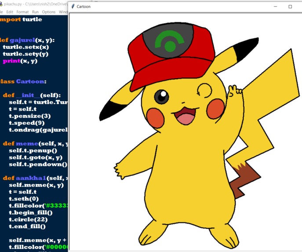Viewport: 302px width, 252px height.
Task: Click the 'print(x, y)' line
Action: 20,61
